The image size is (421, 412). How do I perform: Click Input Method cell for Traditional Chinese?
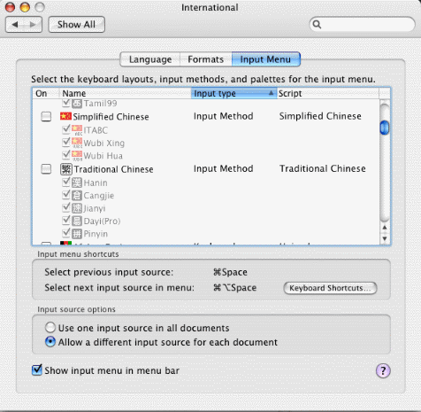tap(224, 168)
